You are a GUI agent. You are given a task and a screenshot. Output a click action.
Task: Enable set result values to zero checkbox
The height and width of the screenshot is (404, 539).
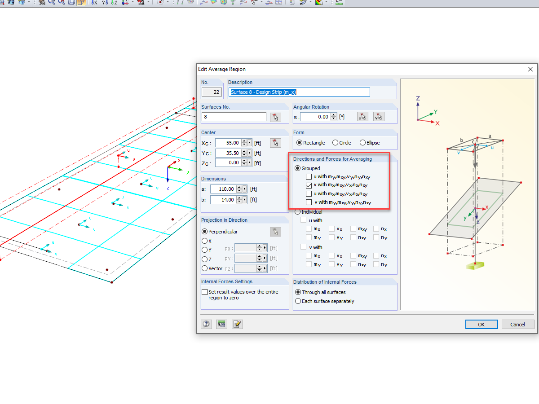(x=205, y=292)
